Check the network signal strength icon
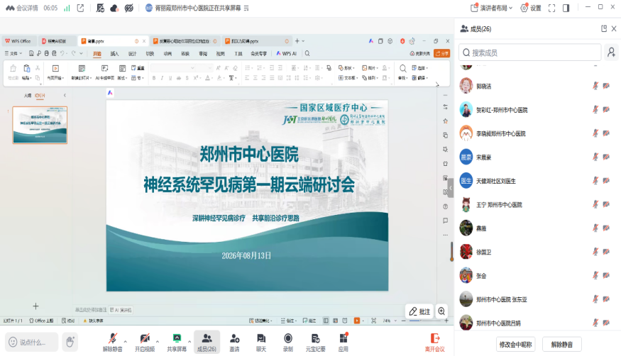The height and width of the screenshot is (356, 621). [67, 8]
